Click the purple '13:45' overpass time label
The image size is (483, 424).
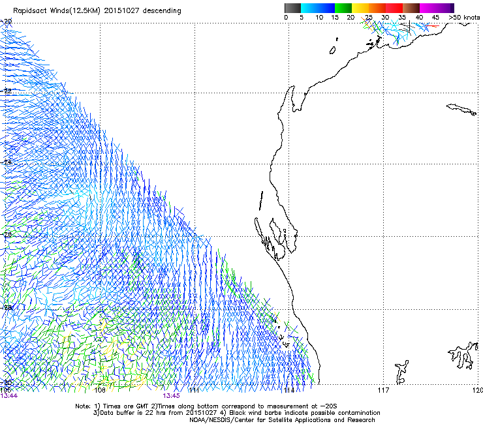[x=171, y=396]
